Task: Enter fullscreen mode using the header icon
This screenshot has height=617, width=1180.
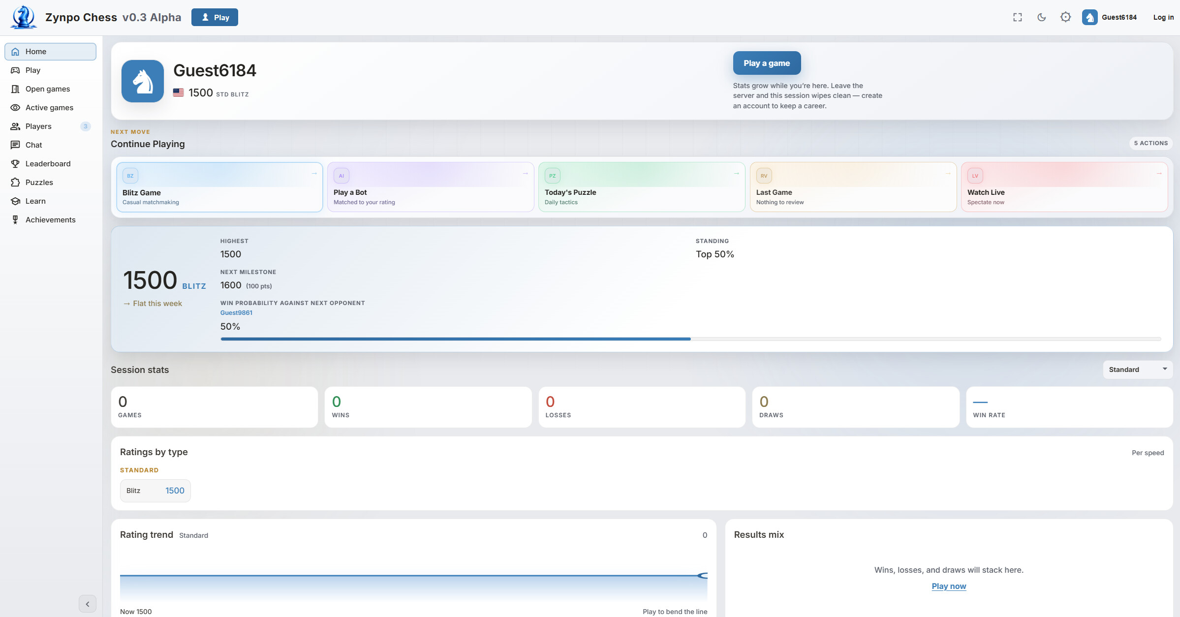Action: (1018, 17)
